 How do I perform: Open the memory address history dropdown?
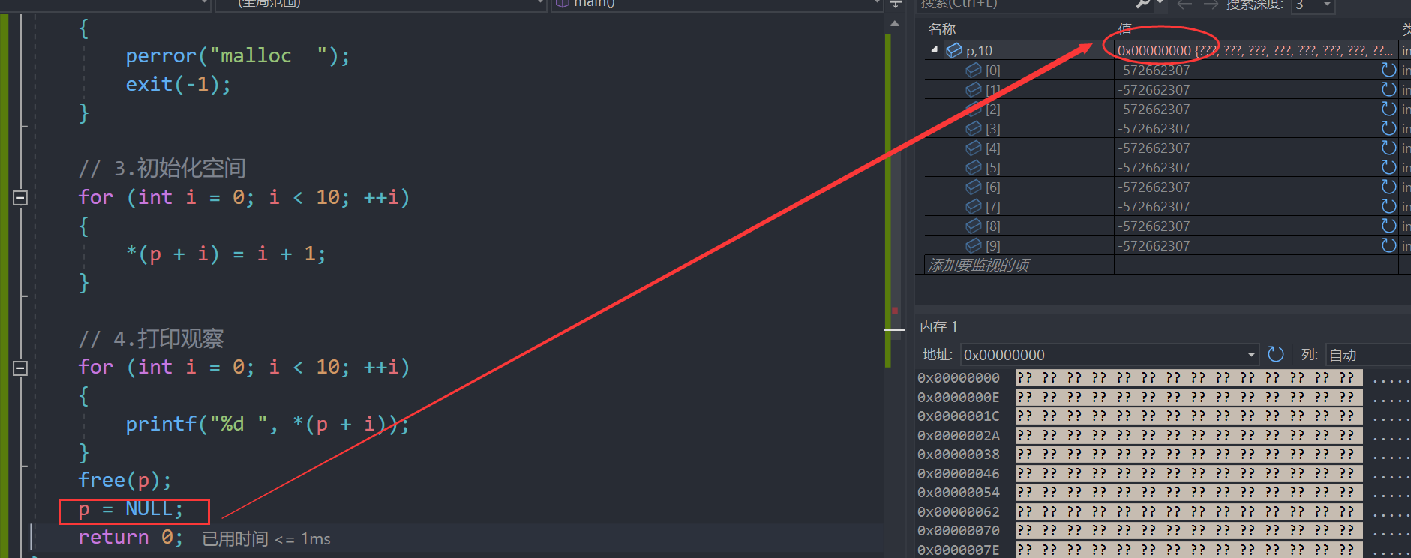coord(1251,355)
